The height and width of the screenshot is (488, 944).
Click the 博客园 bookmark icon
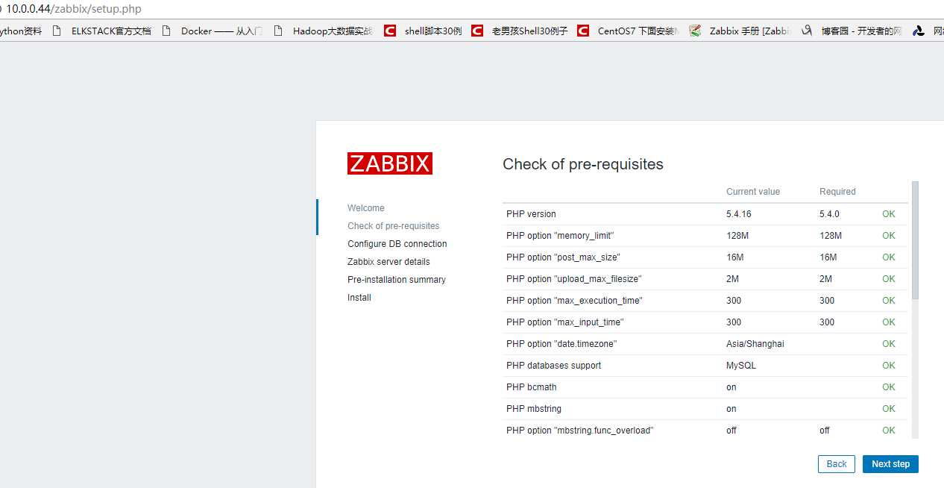pyautogui.click(x=807, y=31)
